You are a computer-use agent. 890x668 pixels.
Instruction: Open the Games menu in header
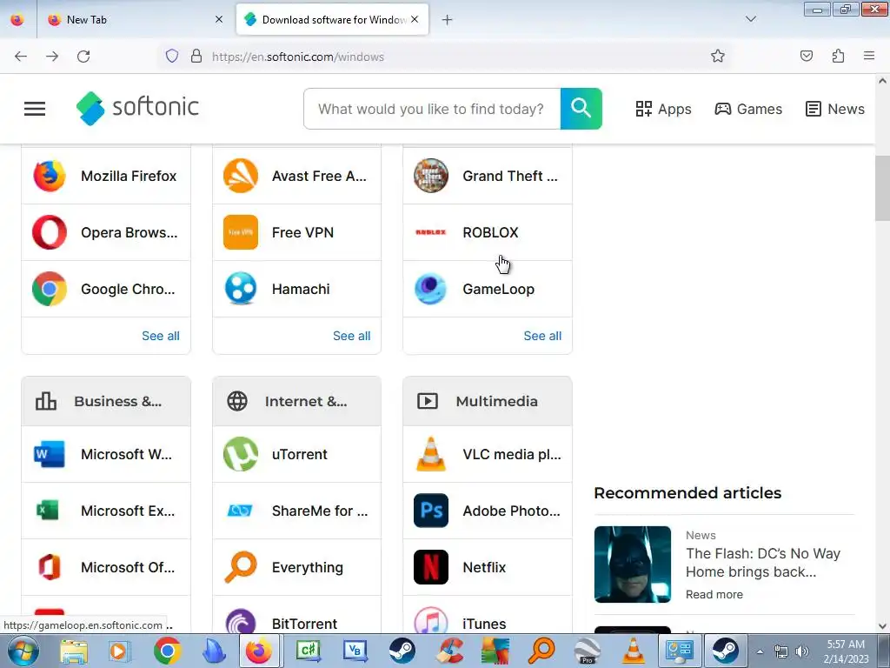click(748, 109)
